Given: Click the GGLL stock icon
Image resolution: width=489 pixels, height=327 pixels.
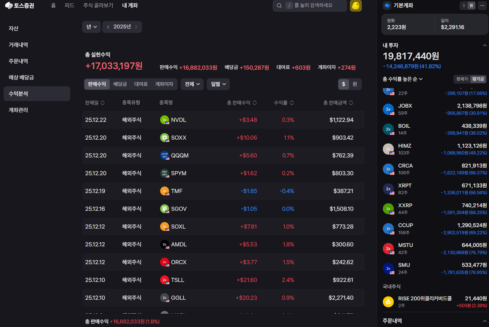Looking at the screenshot, I should [x=165, y=298].
